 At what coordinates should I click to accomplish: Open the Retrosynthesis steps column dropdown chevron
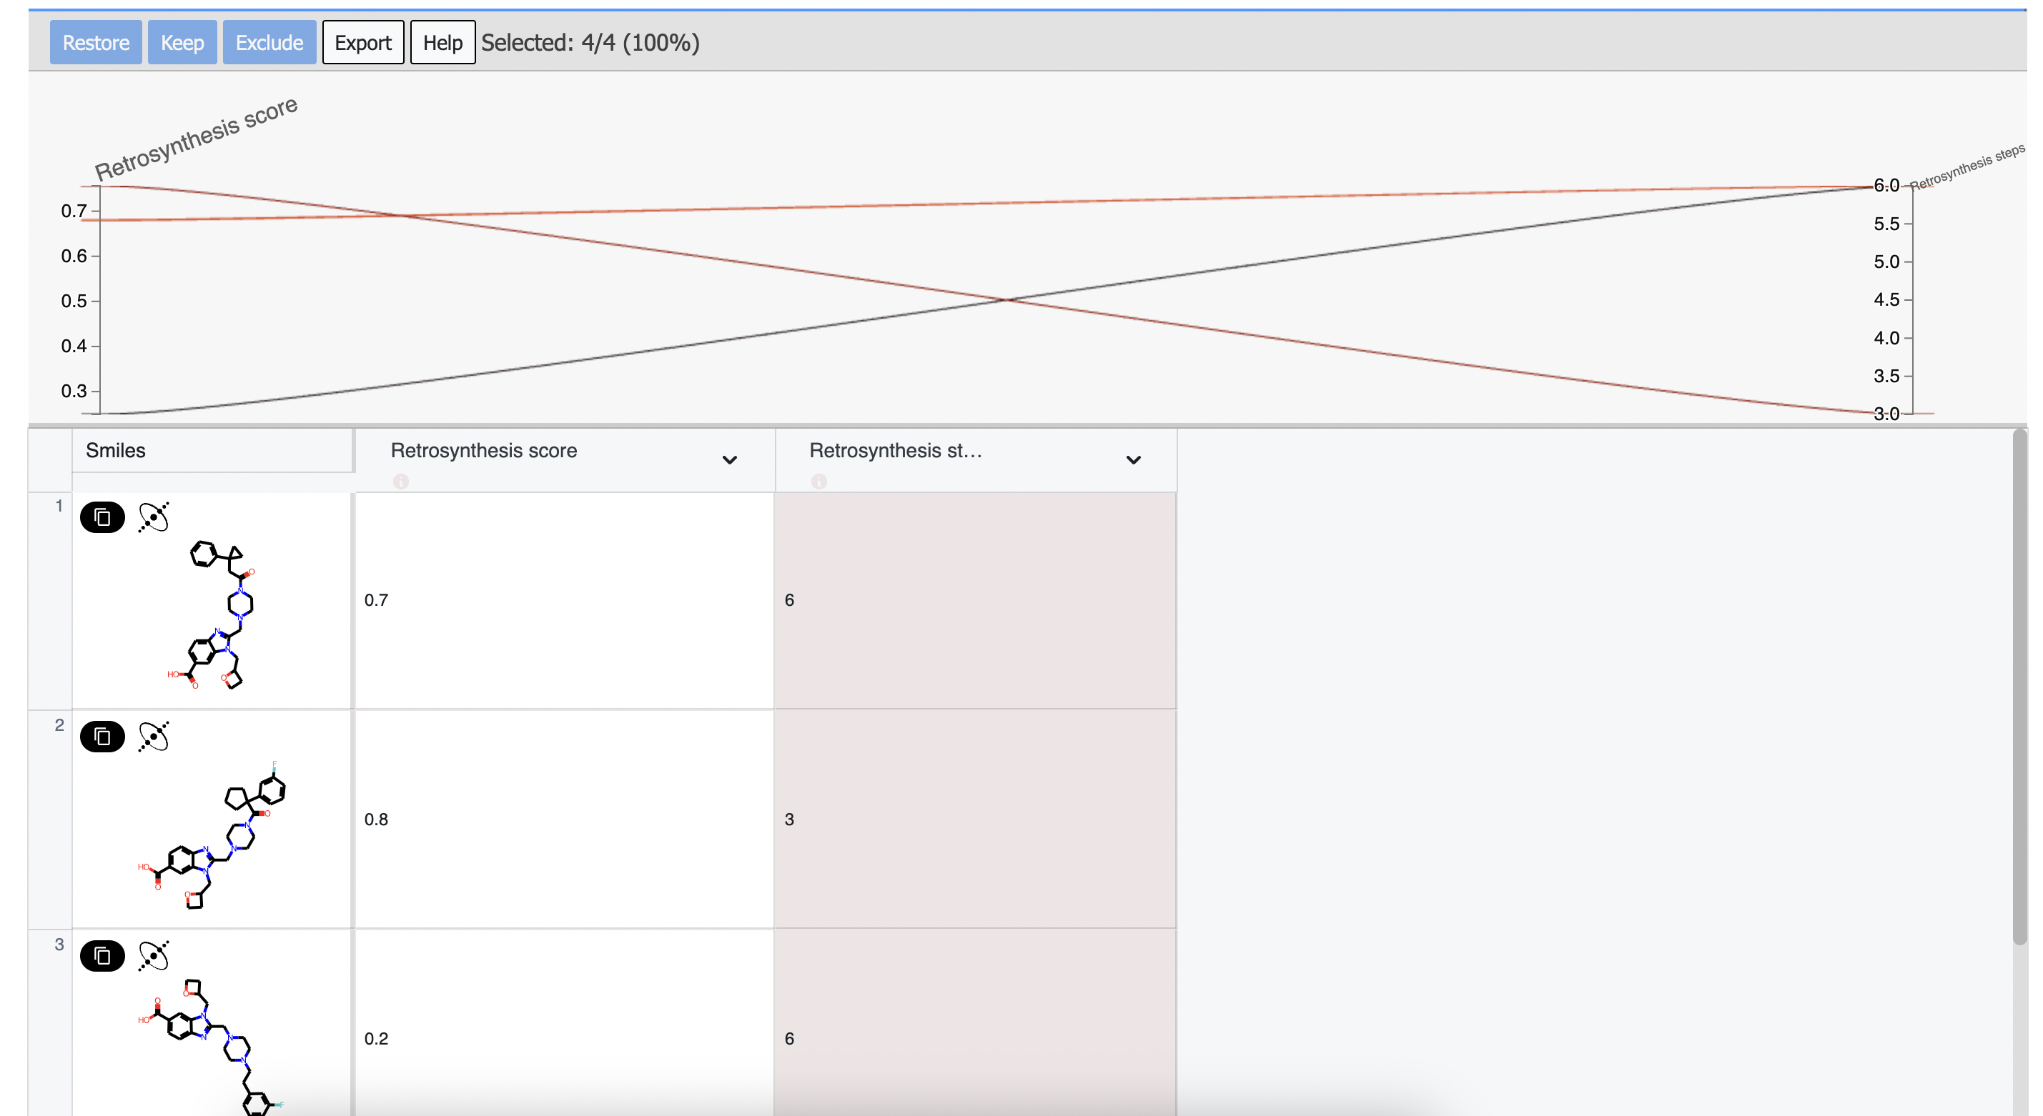pyautogui.click(x=1133, y=459)
